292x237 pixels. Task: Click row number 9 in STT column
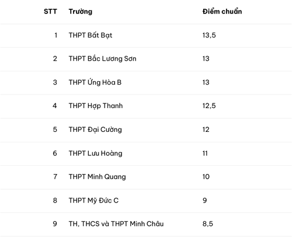coord(55,224)
